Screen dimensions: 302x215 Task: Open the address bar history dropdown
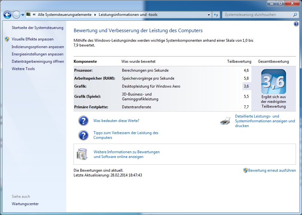coord(209,15)
